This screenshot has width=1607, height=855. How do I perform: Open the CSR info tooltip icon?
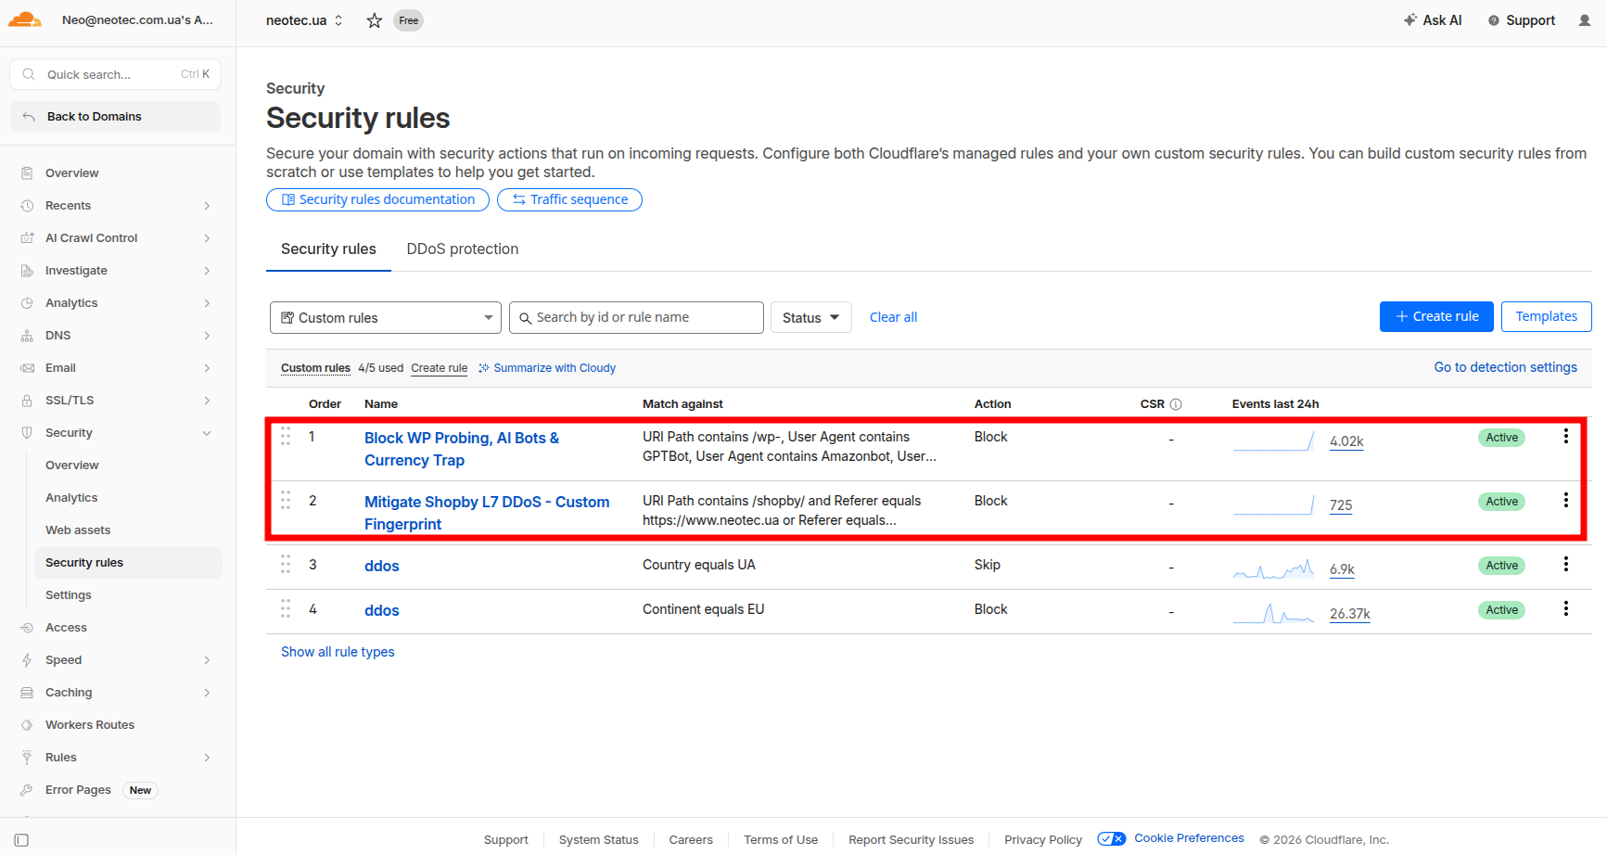pos(1176,404)
